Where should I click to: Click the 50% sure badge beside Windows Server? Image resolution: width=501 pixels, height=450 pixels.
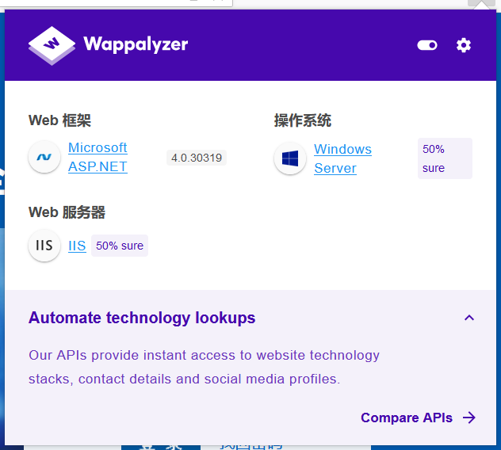pyautogui.click(x=445, y=158)
